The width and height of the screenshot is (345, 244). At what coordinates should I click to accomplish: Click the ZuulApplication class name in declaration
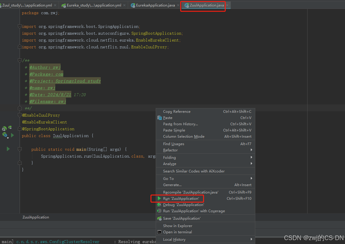click(71, 136)
